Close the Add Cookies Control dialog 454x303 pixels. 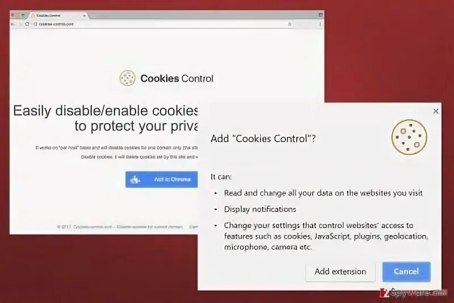tap(436, 111)
